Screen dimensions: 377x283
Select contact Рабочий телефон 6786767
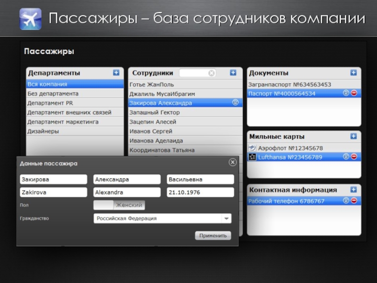304,201
